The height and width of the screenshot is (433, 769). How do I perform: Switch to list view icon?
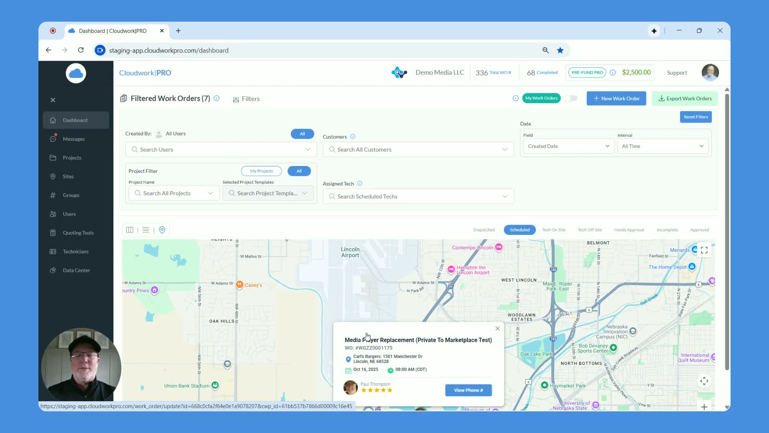pyautogui.click(x=146, y=230)
